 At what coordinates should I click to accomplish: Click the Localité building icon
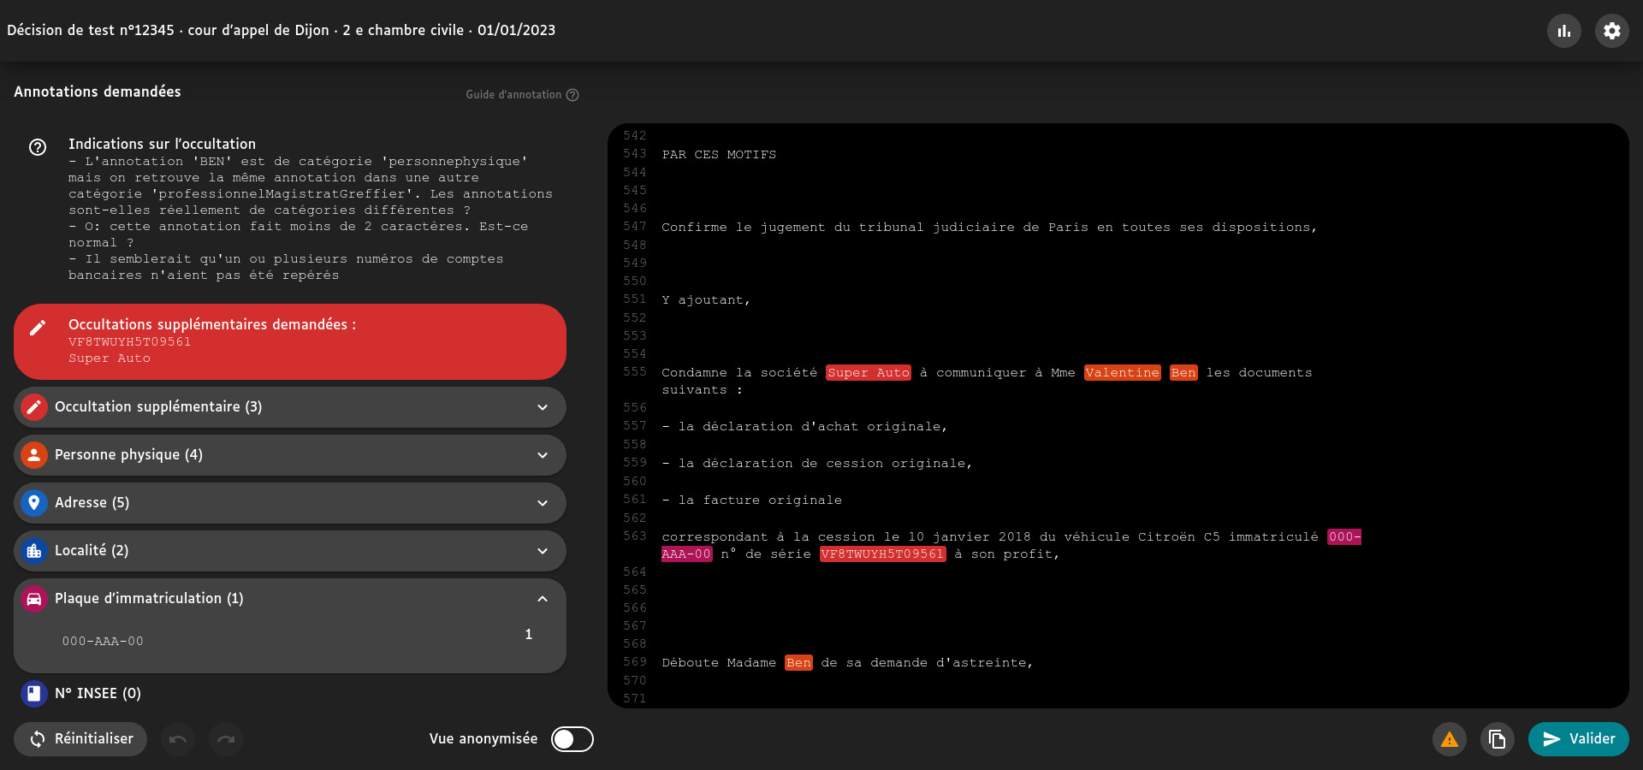pyautogui.click(x=34, y=551)
